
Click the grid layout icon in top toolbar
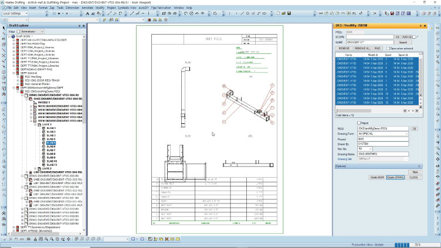click(408, 13)
